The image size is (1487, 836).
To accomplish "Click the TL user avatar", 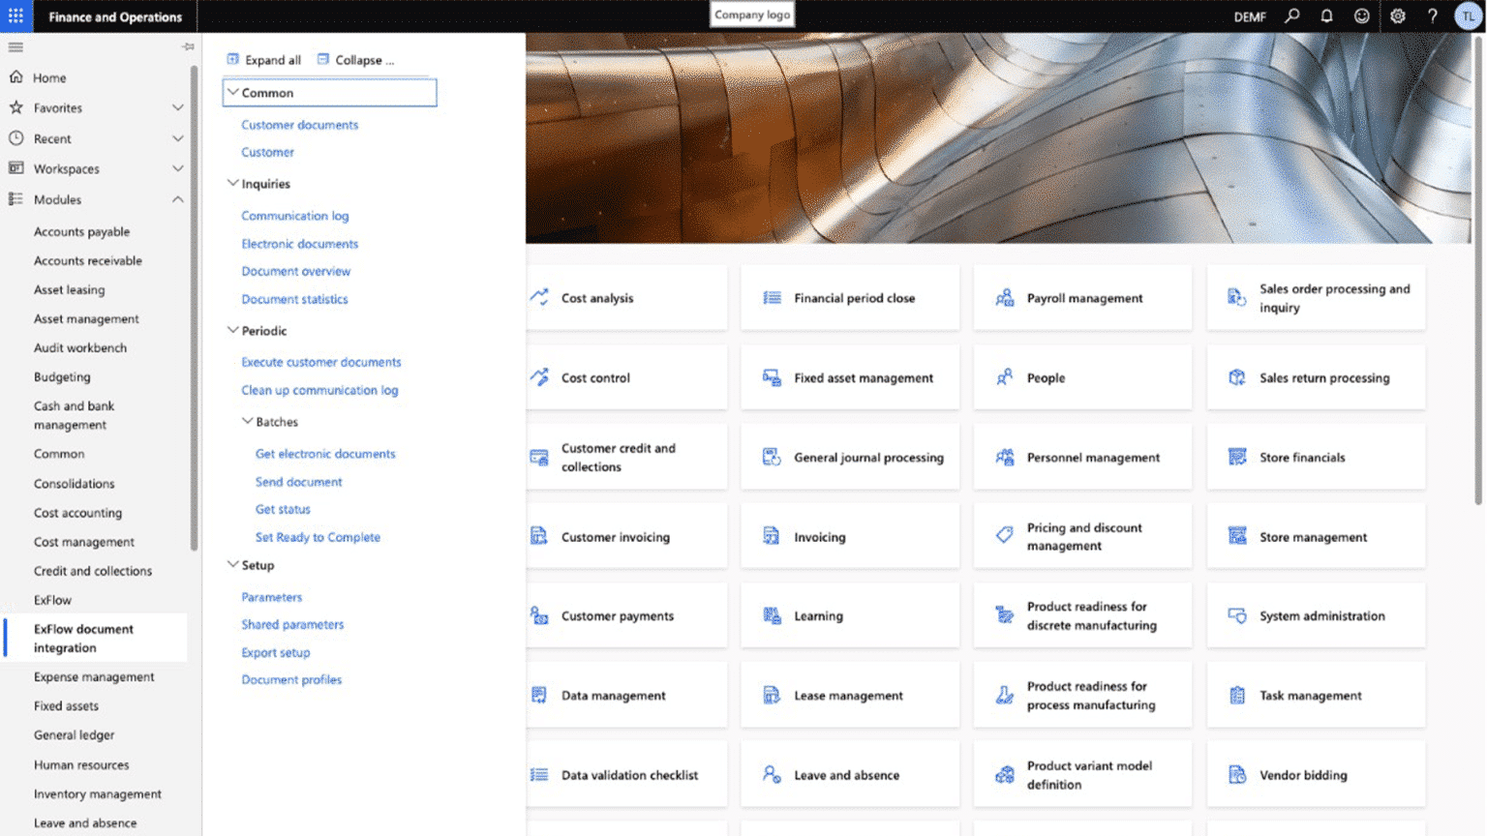I will [1468, 16].
